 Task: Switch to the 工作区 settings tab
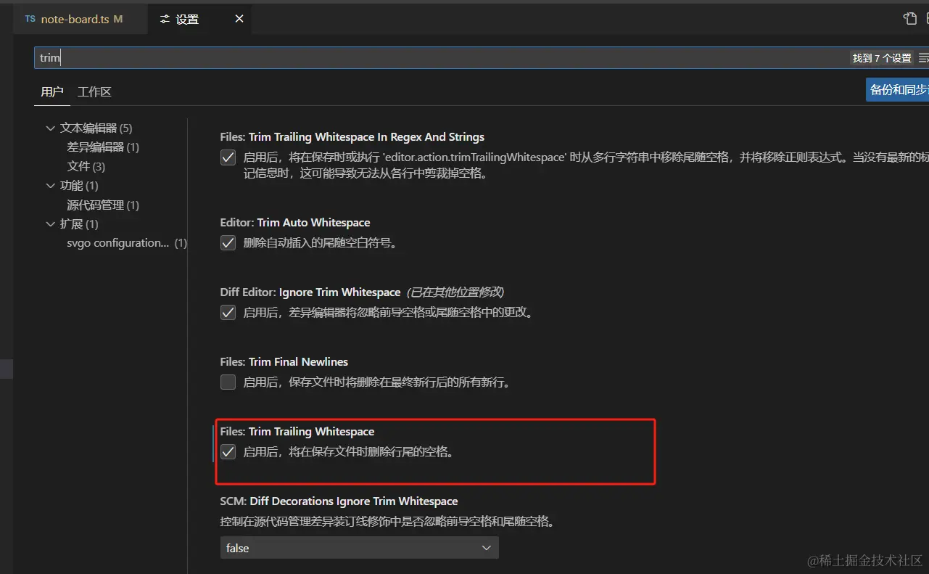[x=94, y=91]
